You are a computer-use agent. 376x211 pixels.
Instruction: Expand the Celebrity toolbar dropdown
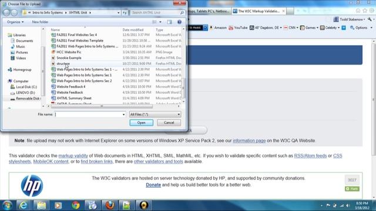(338, 28)
